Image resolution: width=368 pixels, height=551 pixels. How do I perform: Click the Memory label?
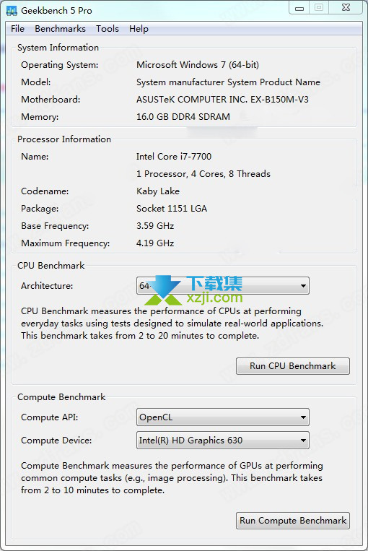tap(40, 117)
